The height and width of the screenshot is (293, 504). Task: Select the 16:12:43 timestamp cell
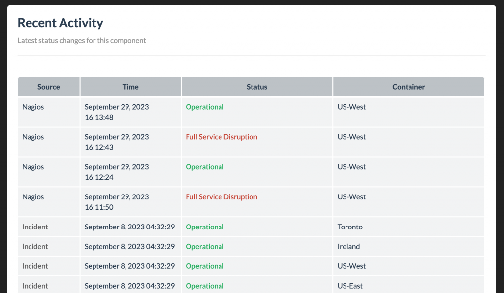(x=117, y=142)
